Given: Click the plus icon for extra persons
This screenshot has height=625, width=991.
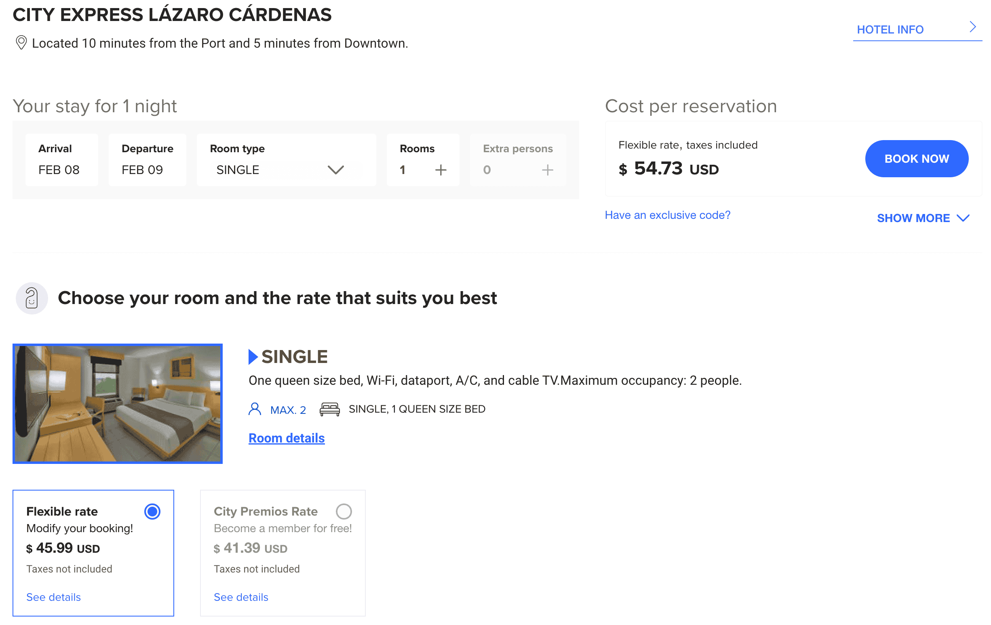Looking at the screenshot, I should (547, 170).
